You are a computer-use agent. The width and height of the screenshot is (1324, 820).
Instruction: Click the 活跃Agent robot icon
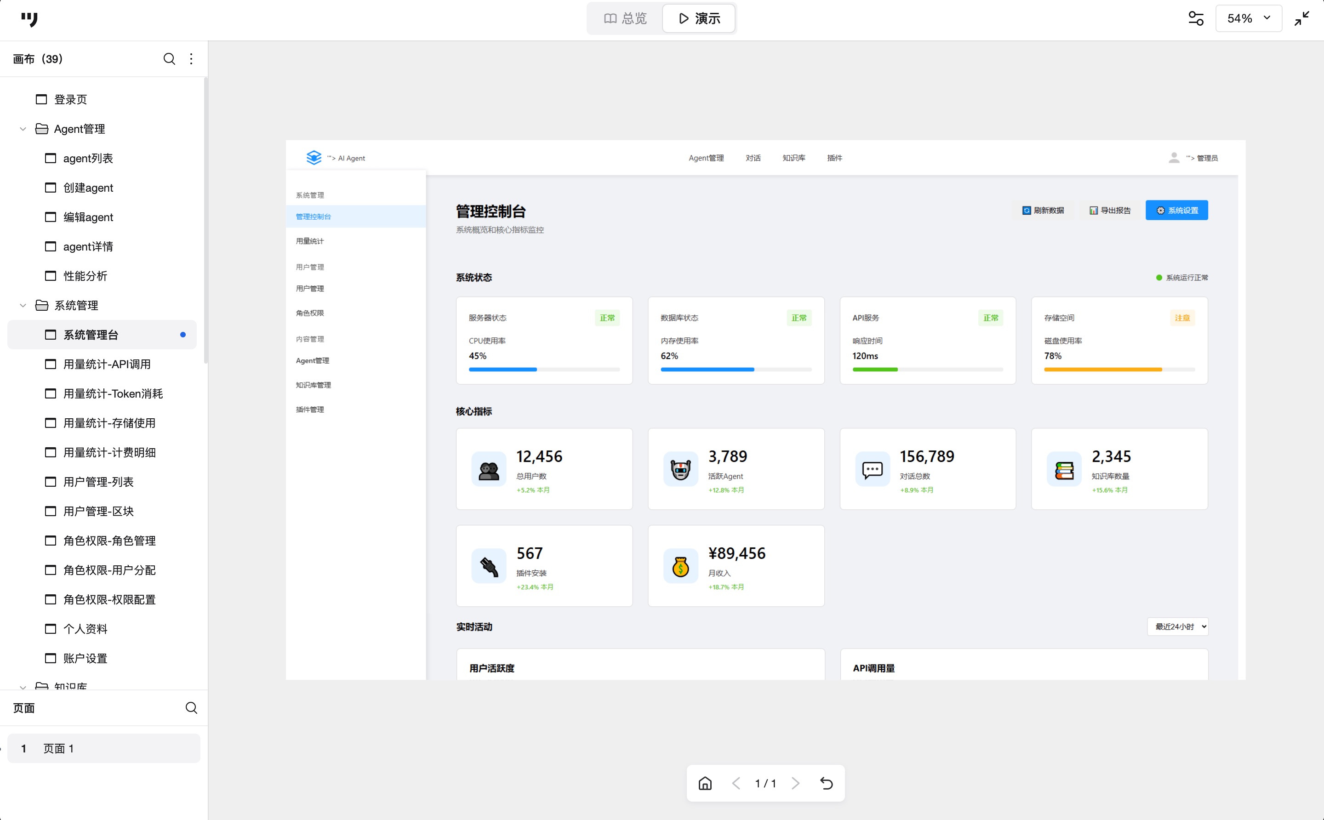click(681, 469)
